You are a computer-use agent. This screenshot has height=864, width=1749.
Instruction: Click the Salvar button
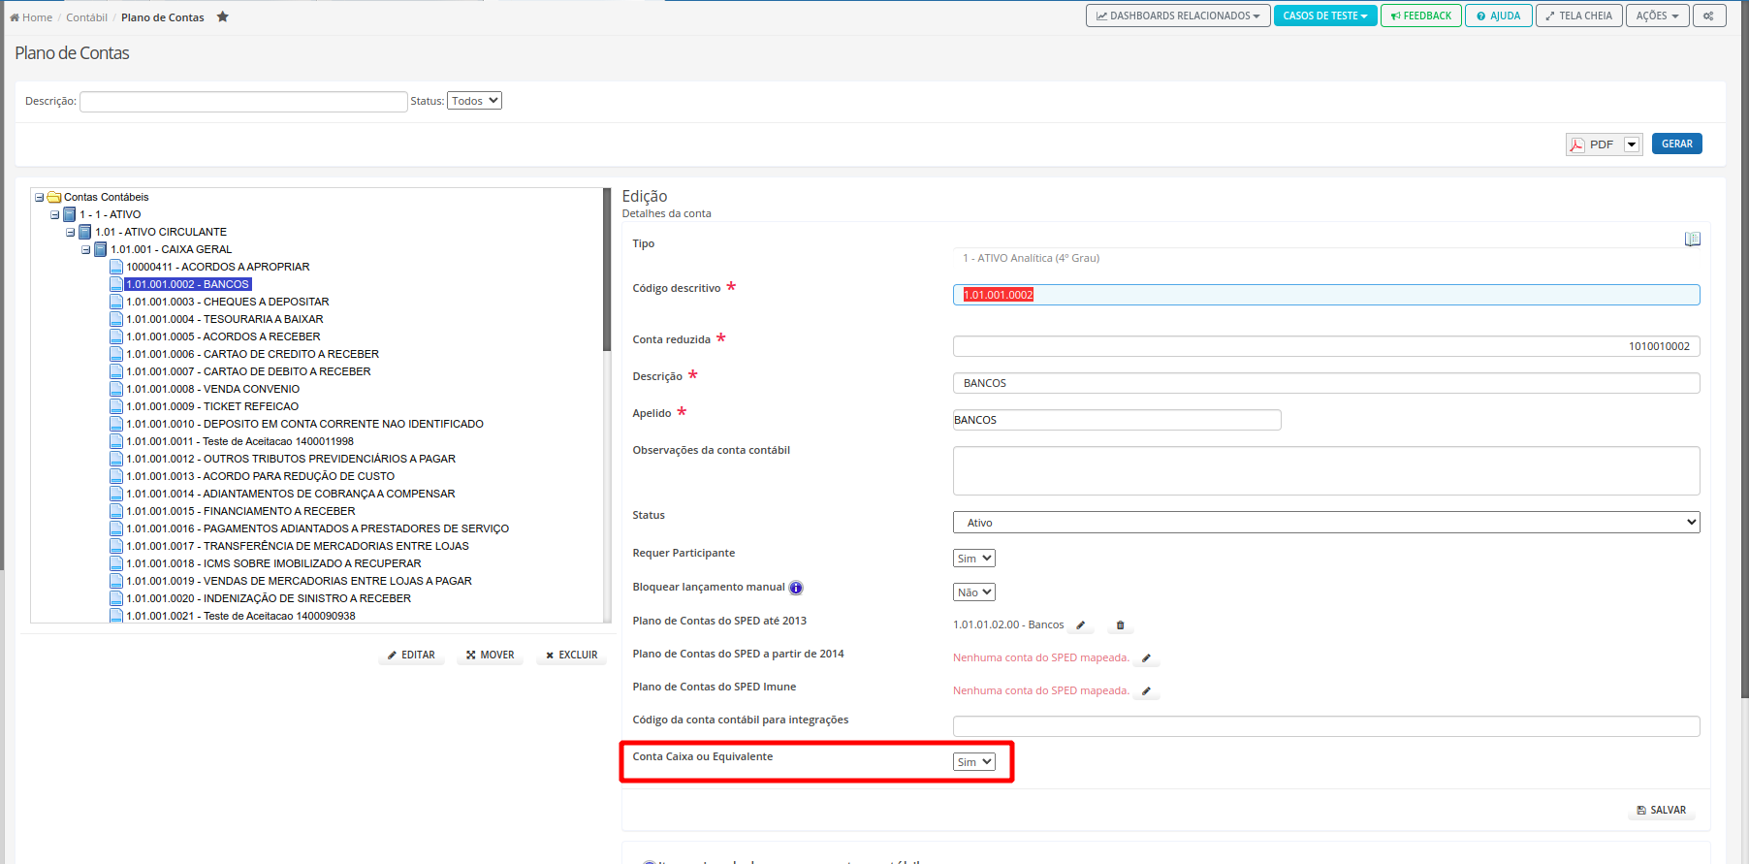click(x=1661, y=810)
